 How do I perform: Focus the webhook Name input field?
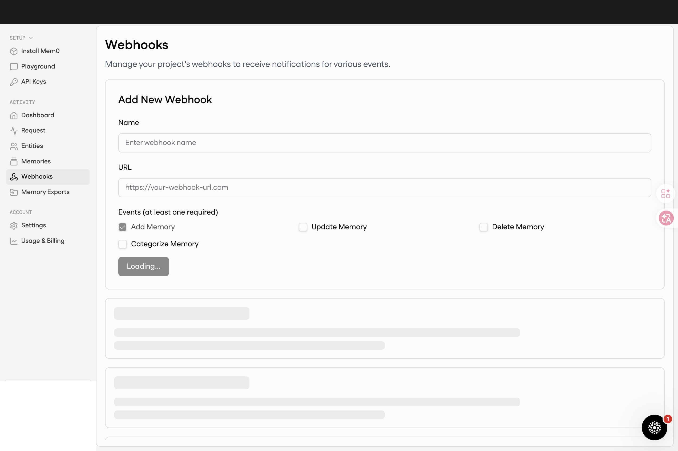[385, 143]
